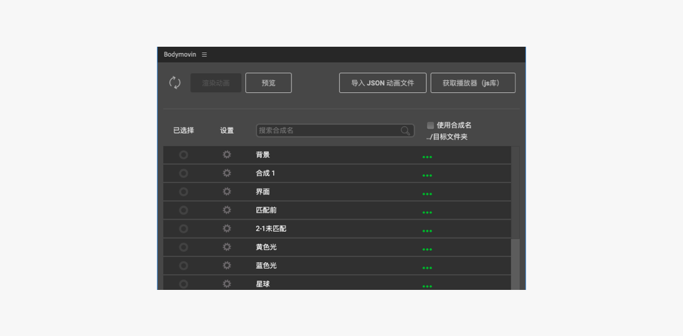Select the 2-1未匹配 composition radio
Screen dimensions: 683x336
point(184,229)
